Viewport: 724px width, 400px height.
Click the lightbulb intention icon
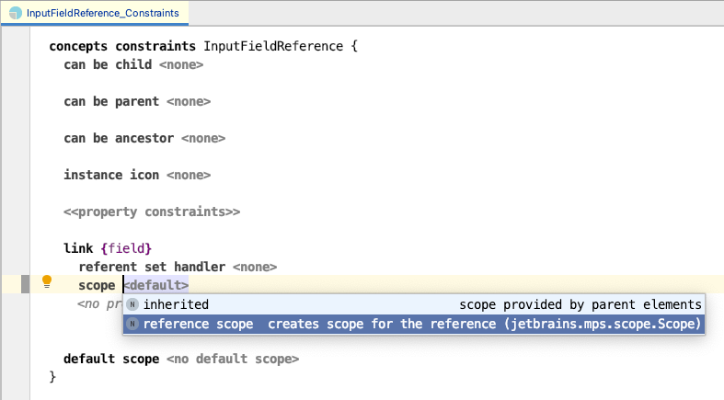click(47, 283)
